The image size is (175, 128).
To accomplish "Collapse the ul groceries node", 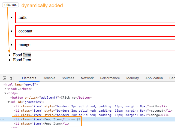I will coord(9,102).
